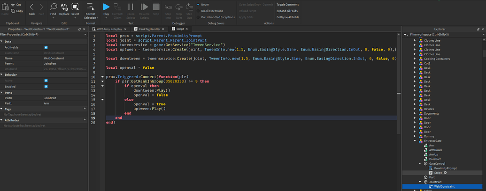
Task: Collapse the Behavior properties section
Action: (x=1, y=75)
